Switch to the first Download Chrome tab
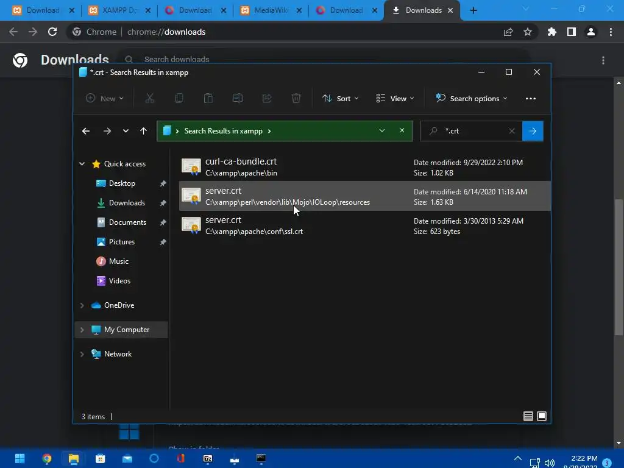 pyautogui.click(x=43, y=10)
